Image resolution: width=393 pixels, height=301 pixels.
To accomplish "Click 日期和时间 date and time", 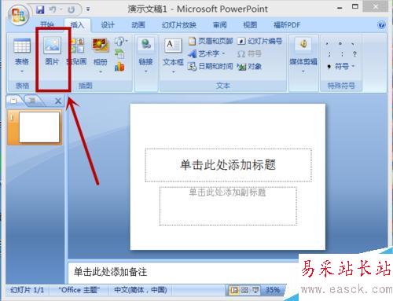I will click(211, 66).
